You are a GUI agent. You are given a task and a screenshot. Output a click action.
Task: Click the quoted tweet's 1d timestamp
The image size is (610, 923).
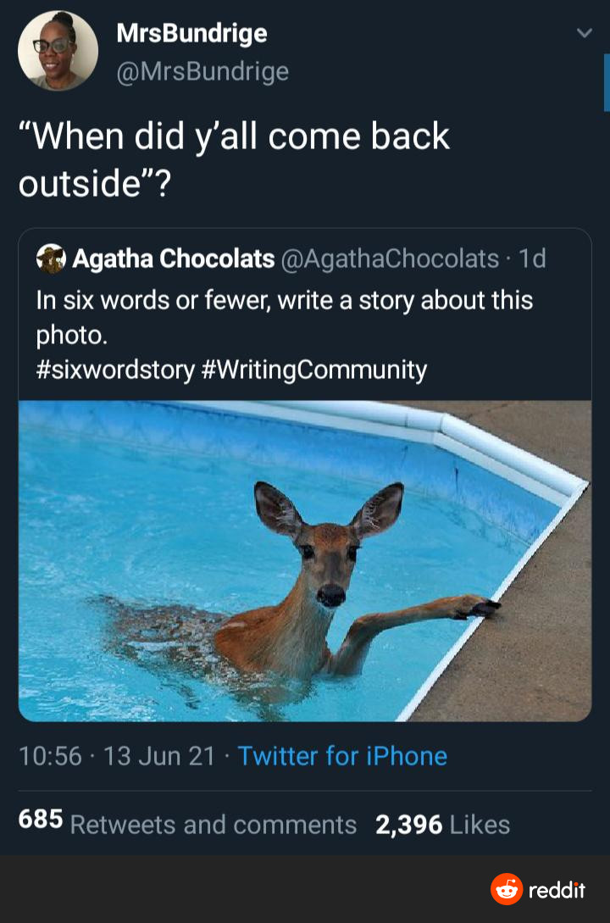pyautogui.click(x=533, y=259)
